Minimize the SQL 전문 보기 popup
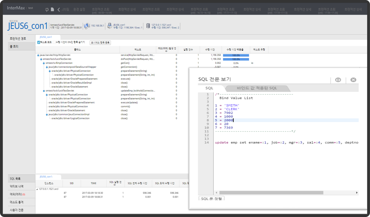370x217 pixels. (x=338, y=80)
